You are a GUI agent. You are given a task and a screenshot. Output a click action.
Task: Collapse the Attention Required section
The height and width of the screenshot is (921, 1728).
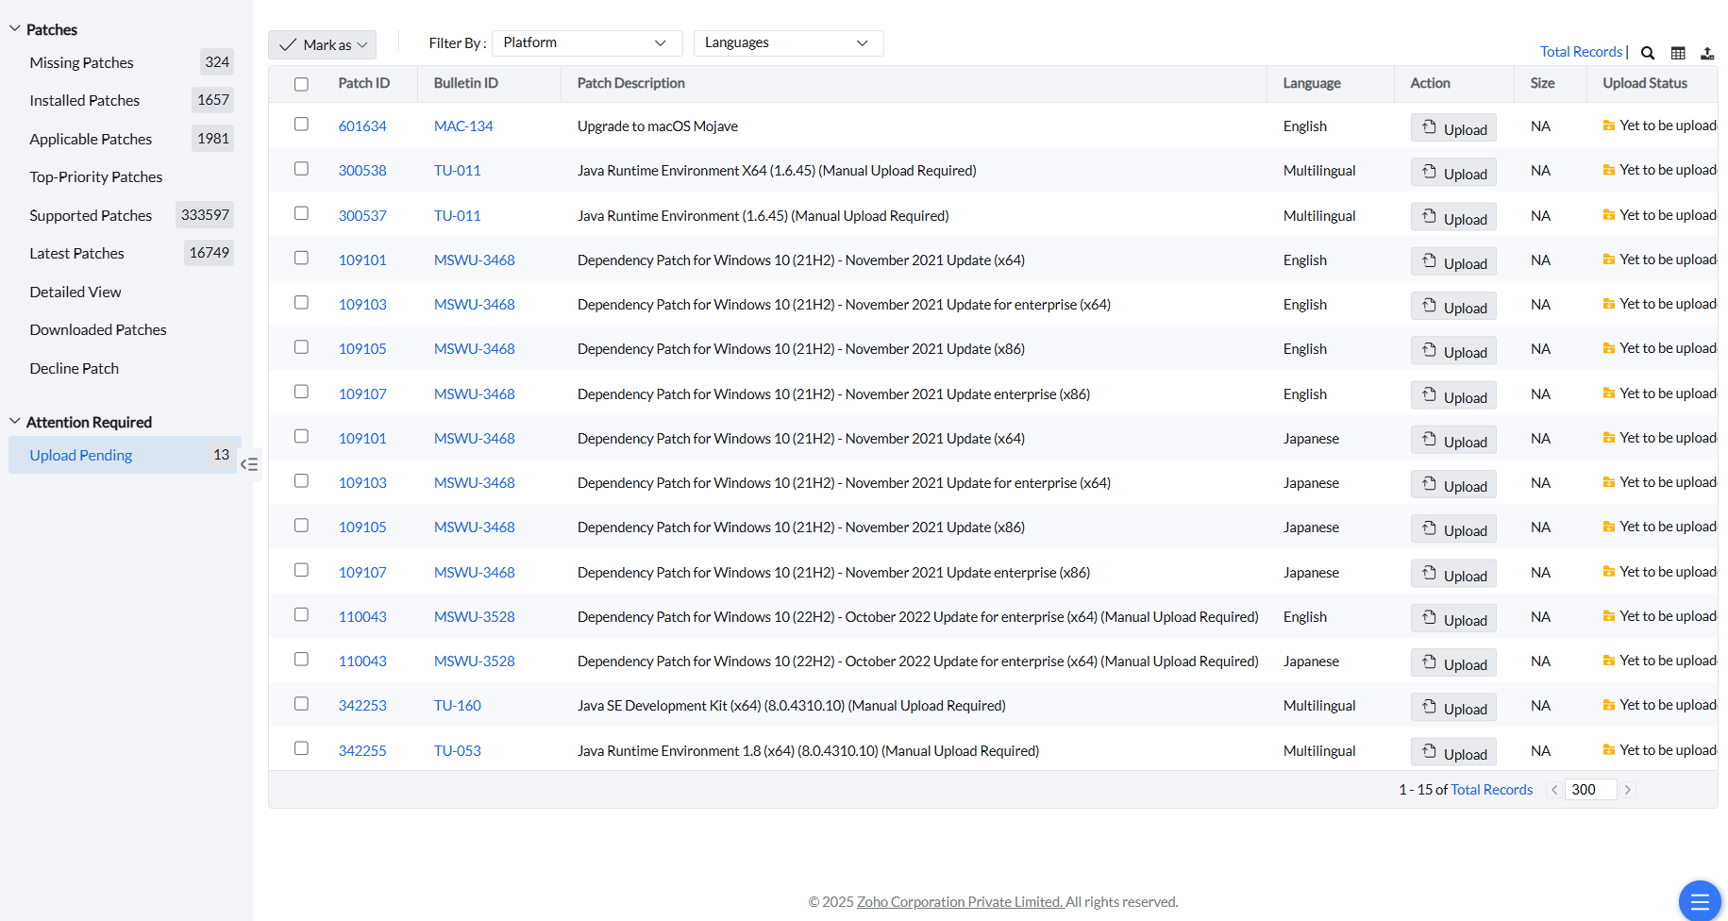[15, 422]
